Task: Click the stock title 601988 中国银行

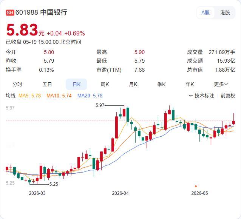Action: point(41,12)
